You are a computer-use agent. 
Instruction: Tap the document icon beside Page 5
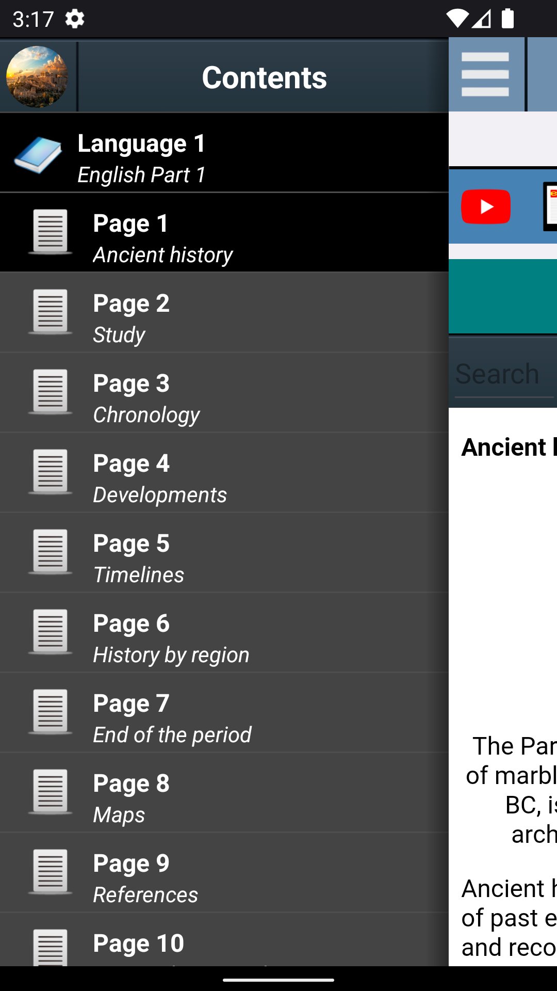pyautogui.click(x=50, y=551)
